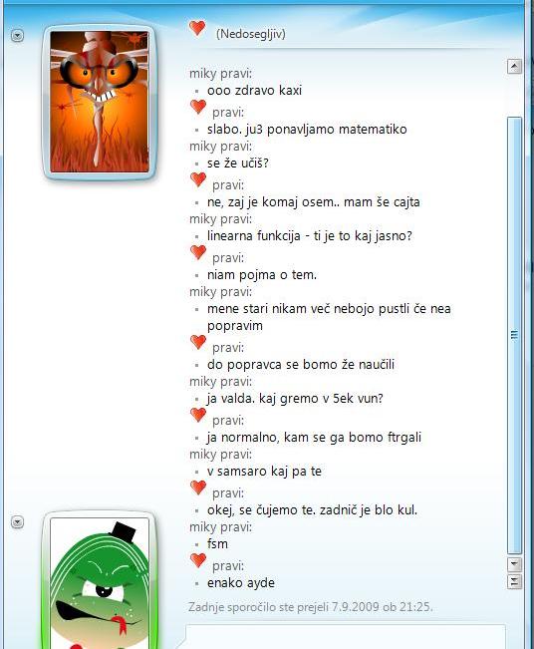Click heart icon above 'ja normalno' message
534x649 pixels.
[198, 415]
